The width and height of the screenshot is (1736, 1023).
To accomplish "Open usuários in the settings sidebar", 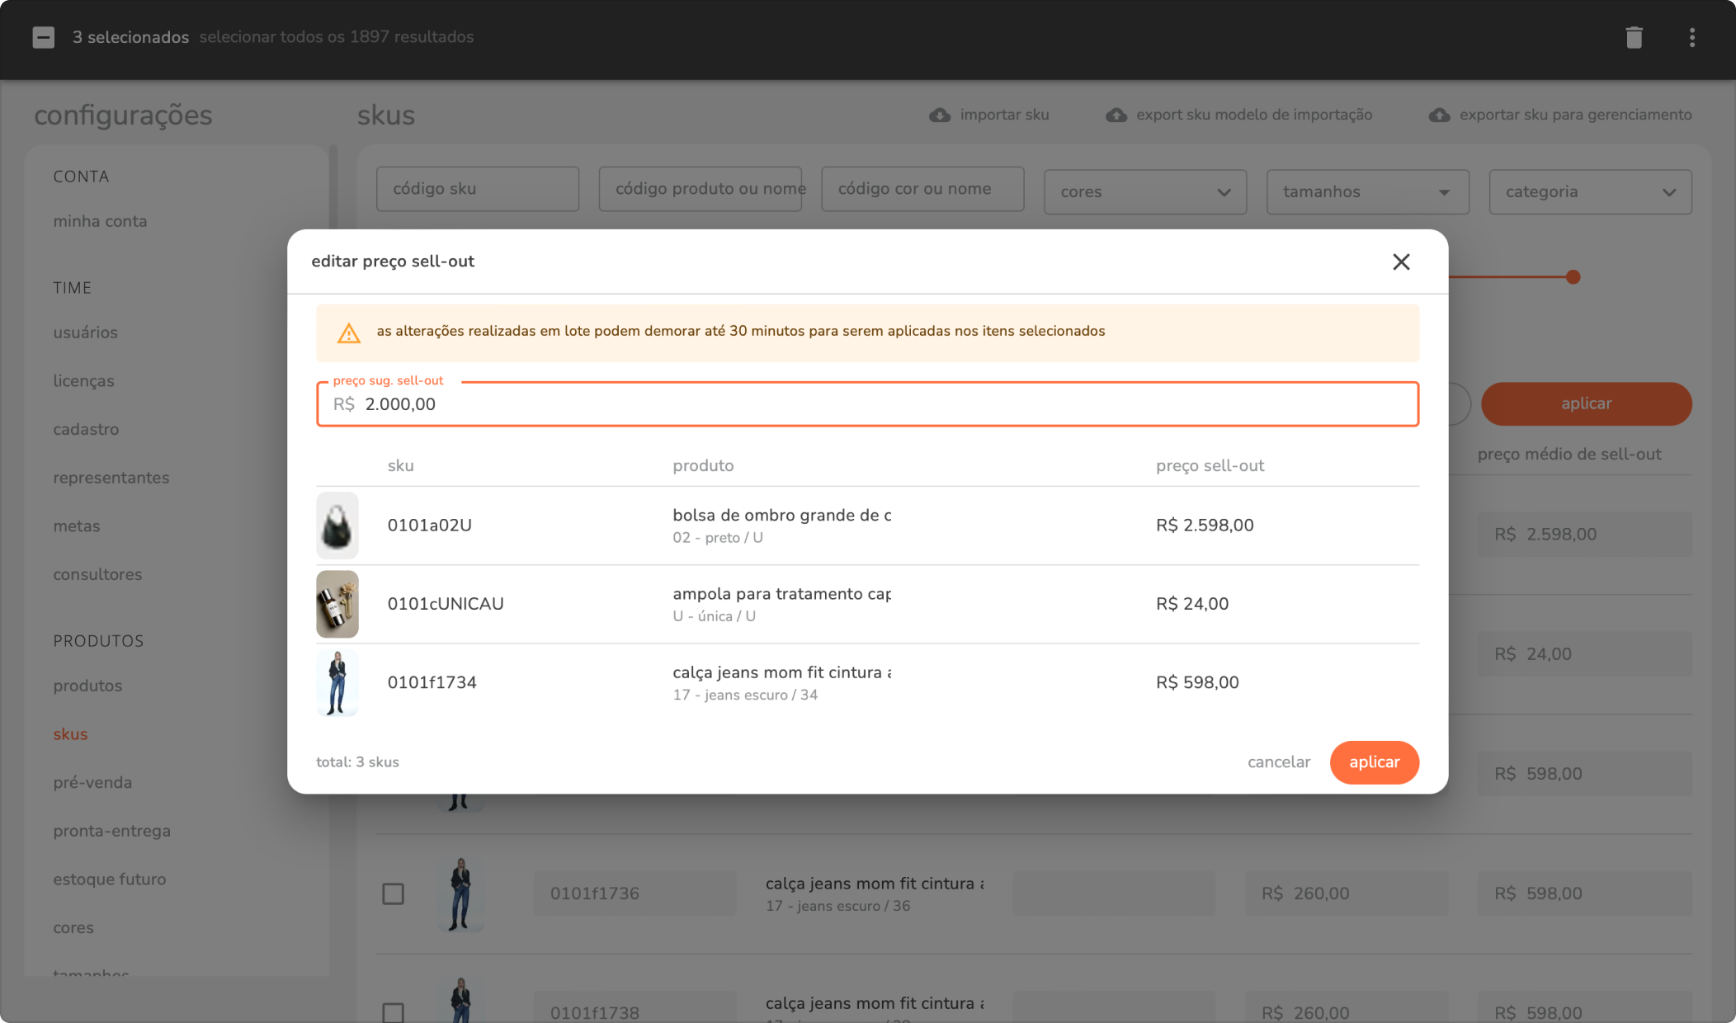I will 85,332.
